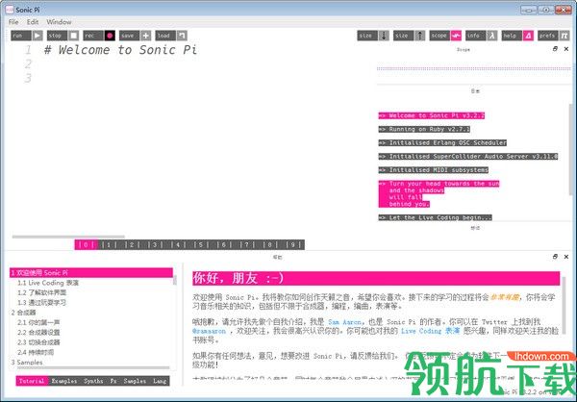The image size is (577, 402).
Task: Click the stop square icon
Action: 74,36
